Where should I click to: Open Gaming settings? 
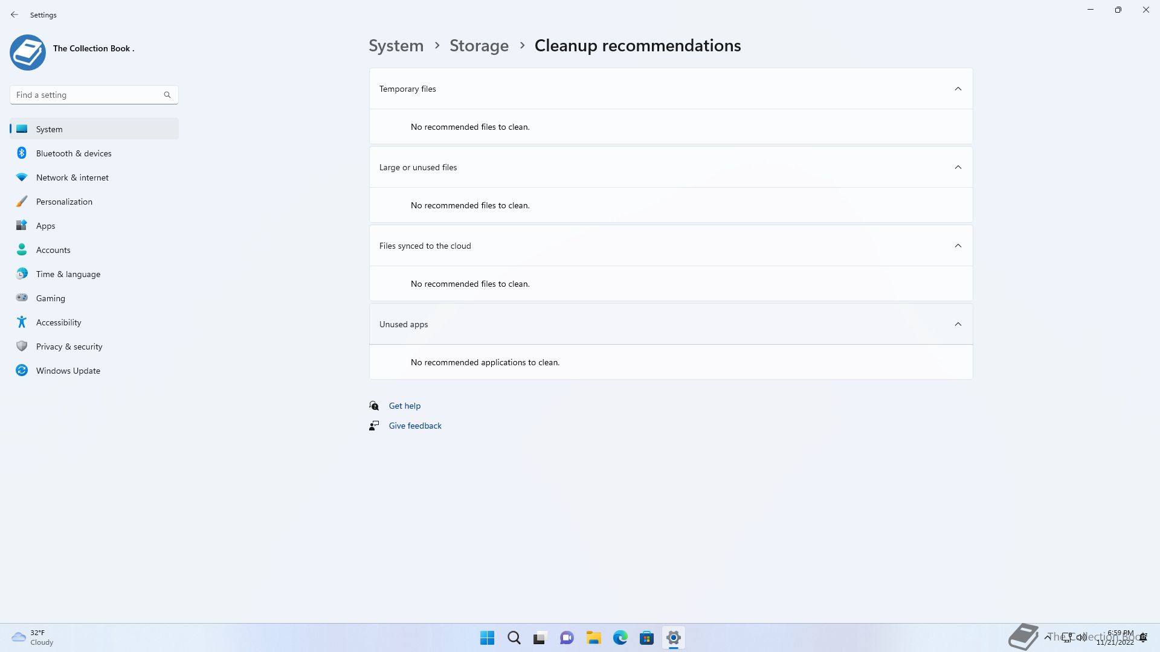pyautogui.click(x=94, y=298)
